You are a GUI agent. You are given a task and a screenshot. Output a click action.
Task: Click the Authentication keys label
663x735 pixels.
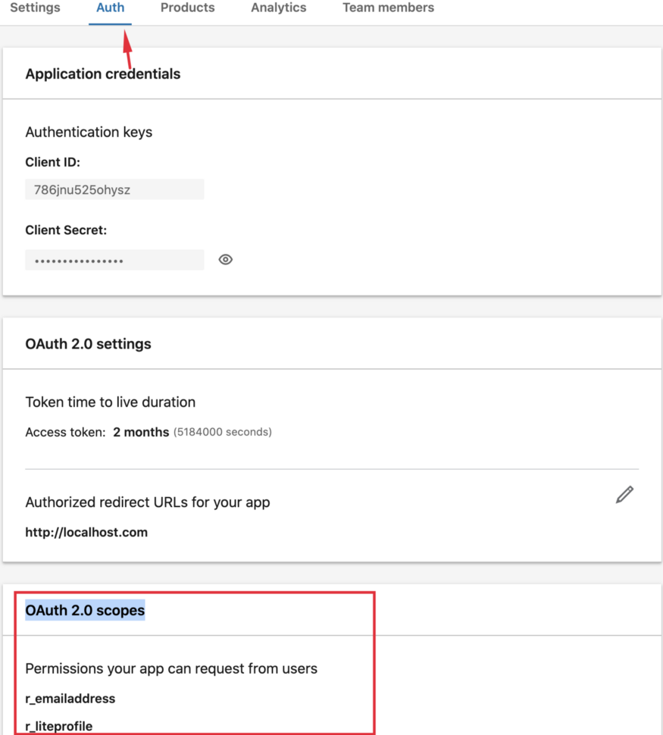[89, 132]
